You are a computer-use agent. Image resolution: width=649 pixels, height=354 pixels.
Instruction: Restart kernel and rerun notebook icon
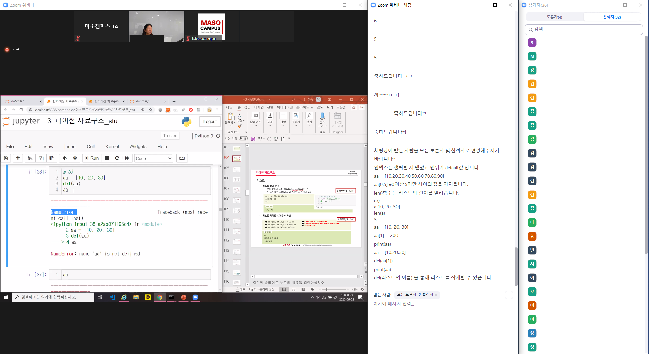(x=127, y=158)
